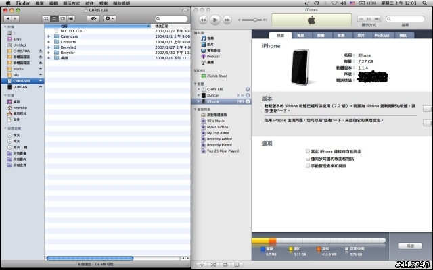Toggle iTunes shuffle button
433x270 pixels.
pyautogui.click(x=213, y=265)
